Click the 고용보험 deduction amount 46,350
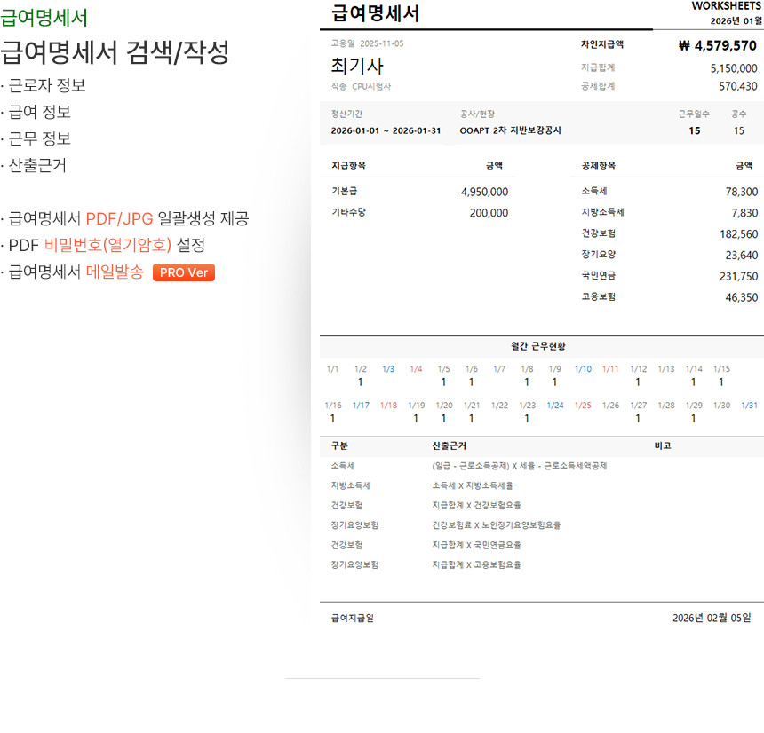The width and height of the screenshot is (764, 733). coord(741,297)
